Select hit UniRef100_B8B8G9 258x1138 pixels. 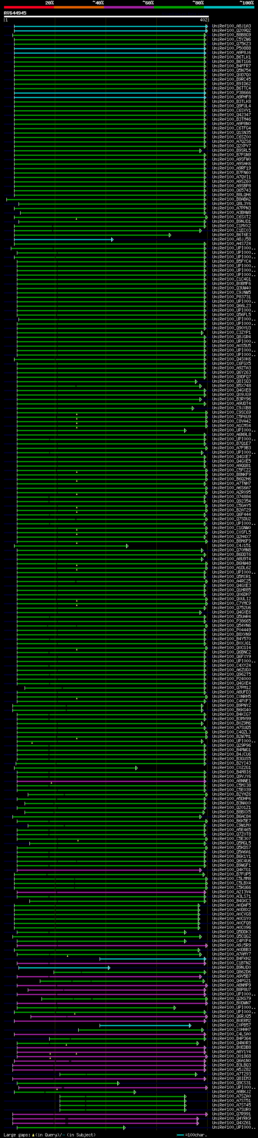coord(231,35)
